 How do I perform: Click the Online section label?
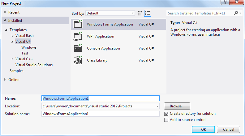(14, 80)
